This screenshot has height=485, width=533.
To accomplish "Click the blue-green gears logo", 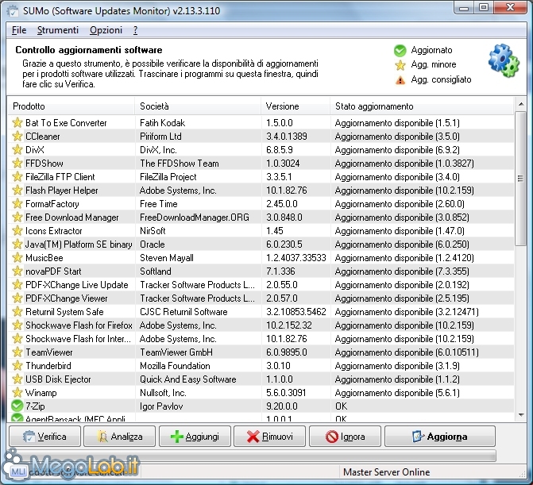I will coord(504,61).
